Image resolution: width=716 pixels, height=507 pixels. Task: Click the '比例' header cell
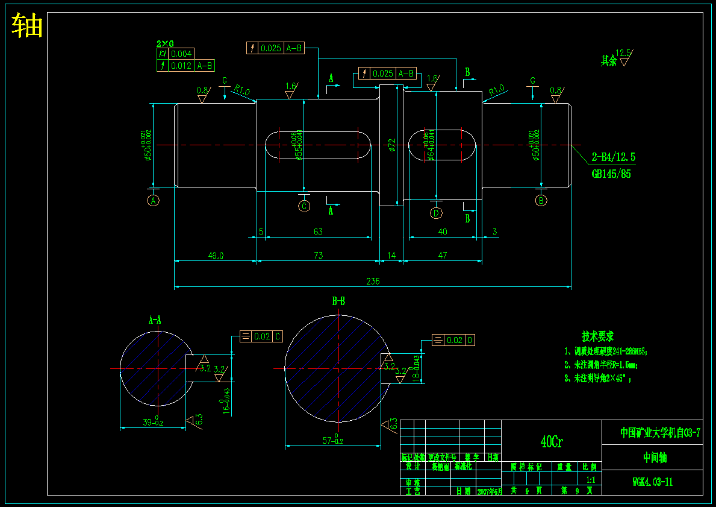tap(590, 467)
